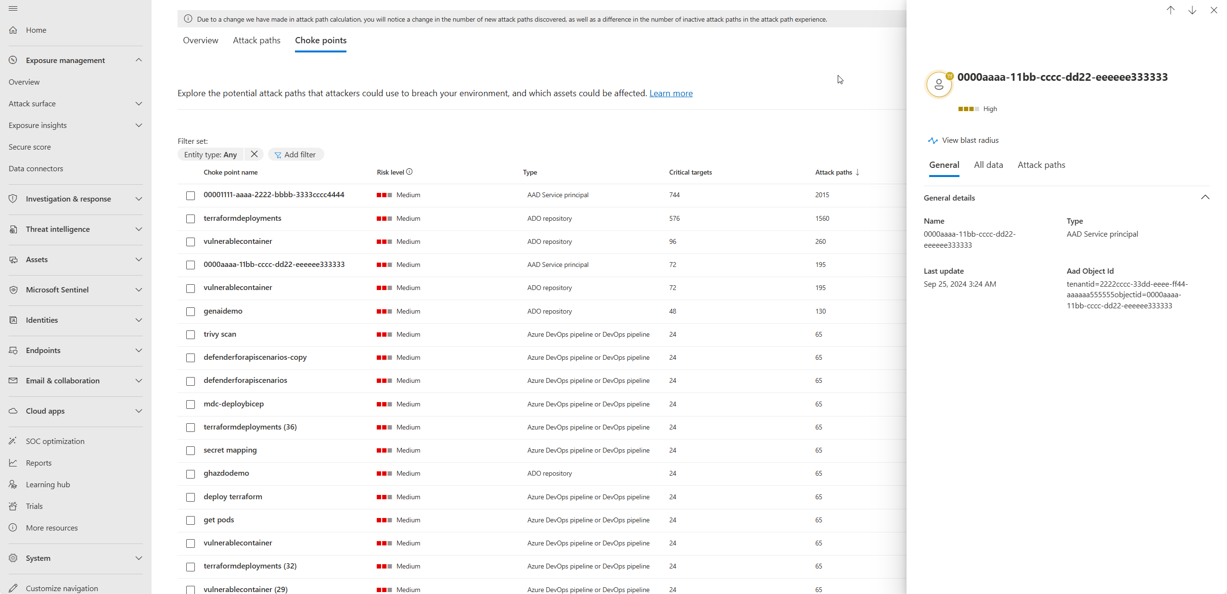Sort by Attack paths column header
Screen dimensions: 1227x594
pos(833,172)
